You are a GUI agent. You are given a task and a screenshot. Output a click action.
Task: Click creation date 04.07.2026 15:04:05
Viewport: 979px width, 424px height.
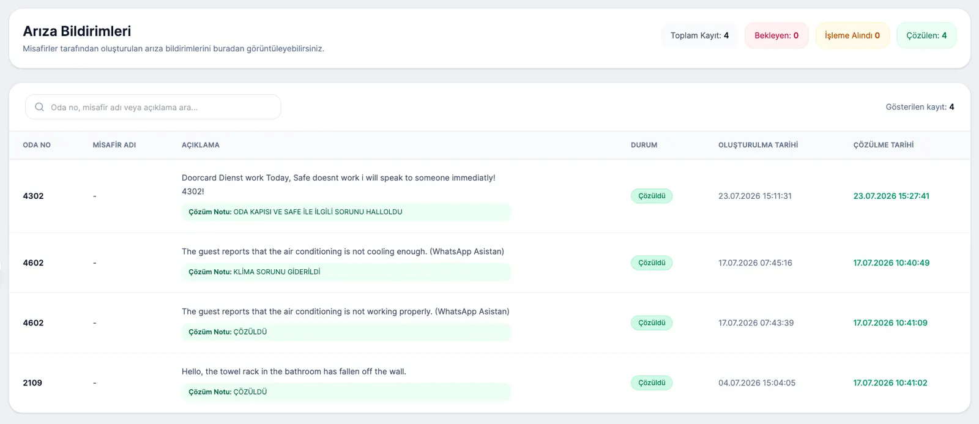pyautogui.click(x=757, y=382)
